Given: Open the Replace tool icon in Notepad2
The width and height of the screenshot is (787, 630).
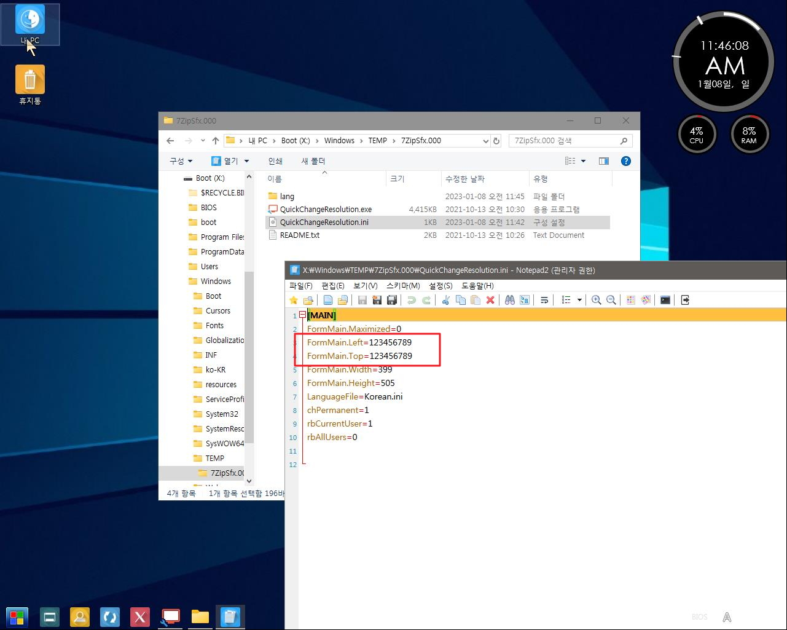Looking at the screenshot, I should coord(525,300).
